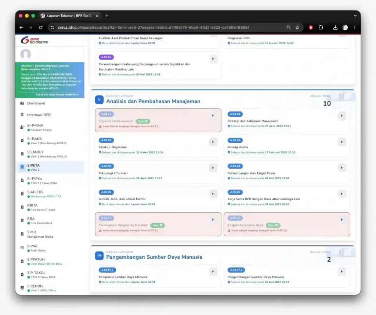The height and width of the screenshot is (315, 376).
Task: Click the browser downloads icon
Action: [x=335, y=28]
